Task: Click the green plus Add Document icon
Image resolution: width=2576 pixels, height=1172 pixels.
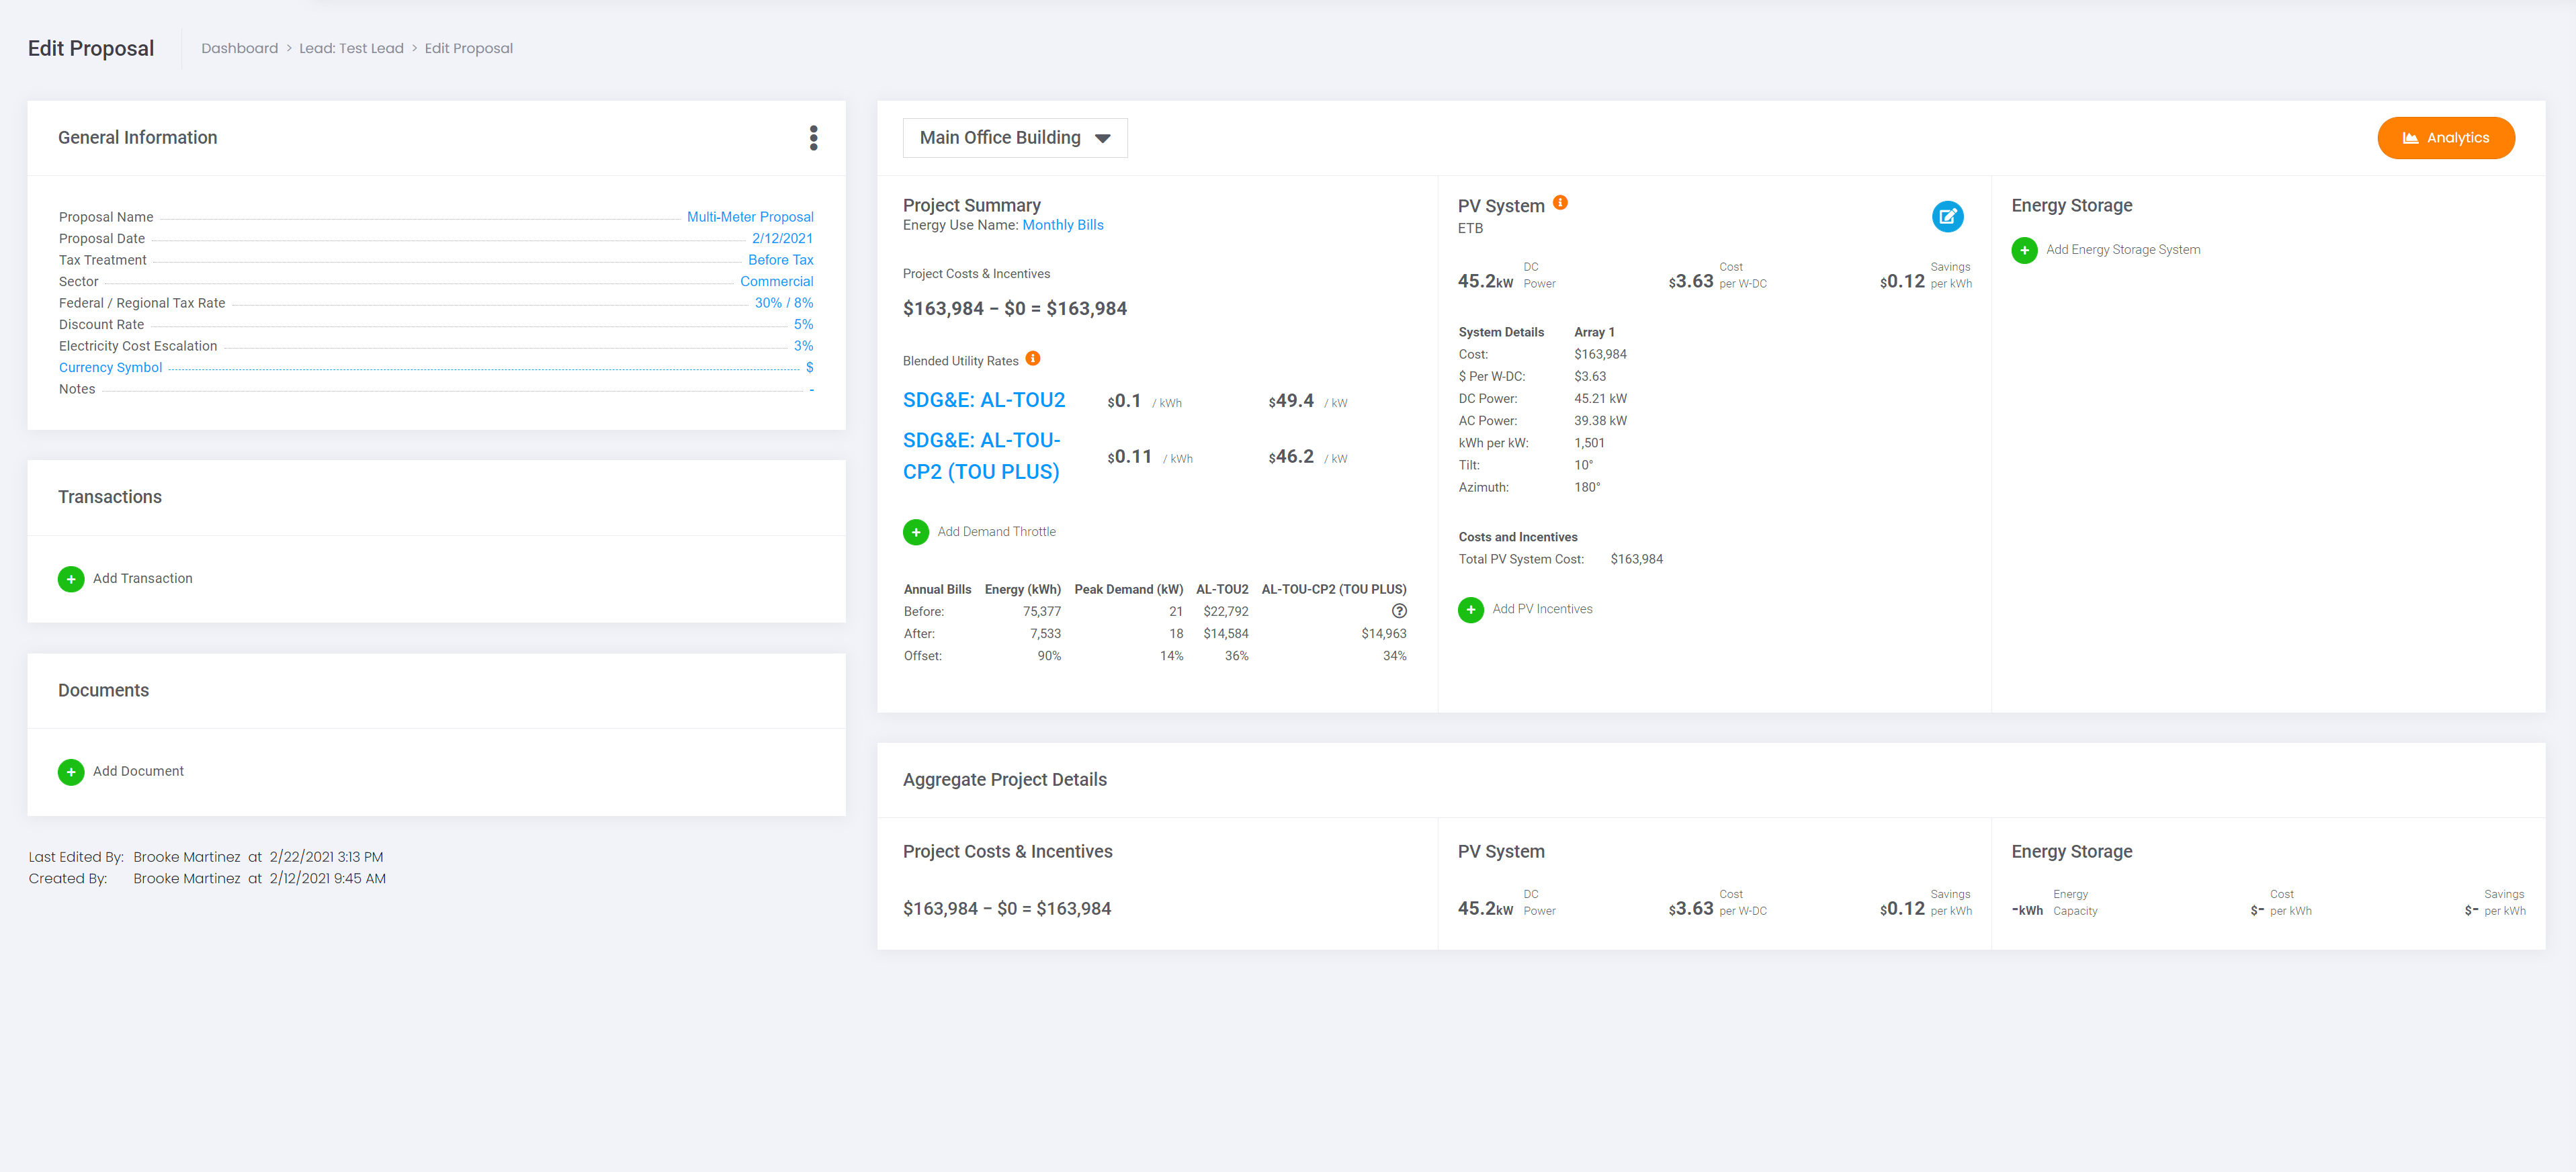Action: [x=71, y=772]
